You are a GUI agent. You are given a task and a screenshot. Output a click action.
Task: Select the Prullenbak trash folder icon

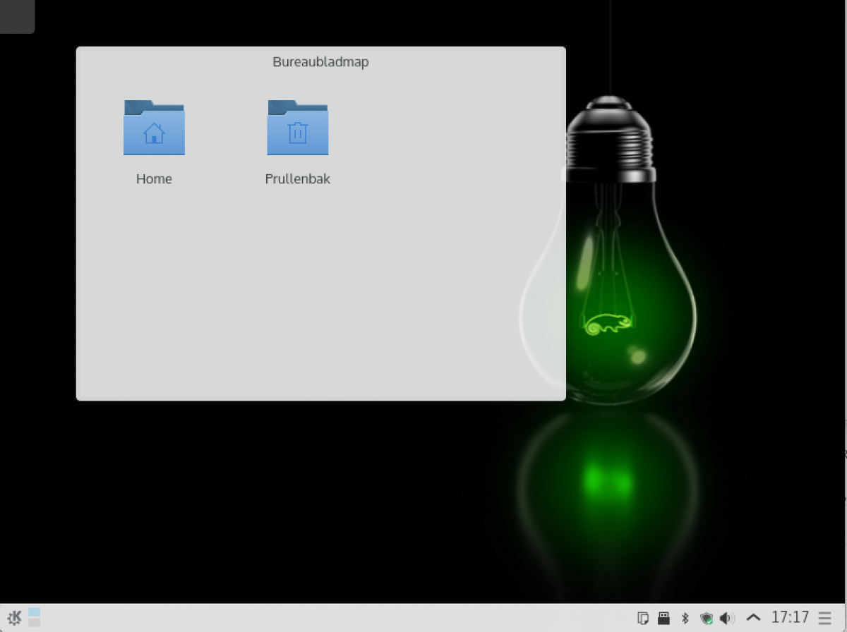click(x=297, y=128)
